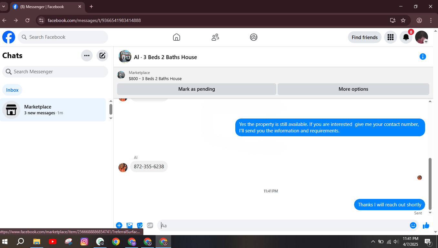The image size is (438, 248).
Task: Reload the page in the browser
Action: [27, 20]
